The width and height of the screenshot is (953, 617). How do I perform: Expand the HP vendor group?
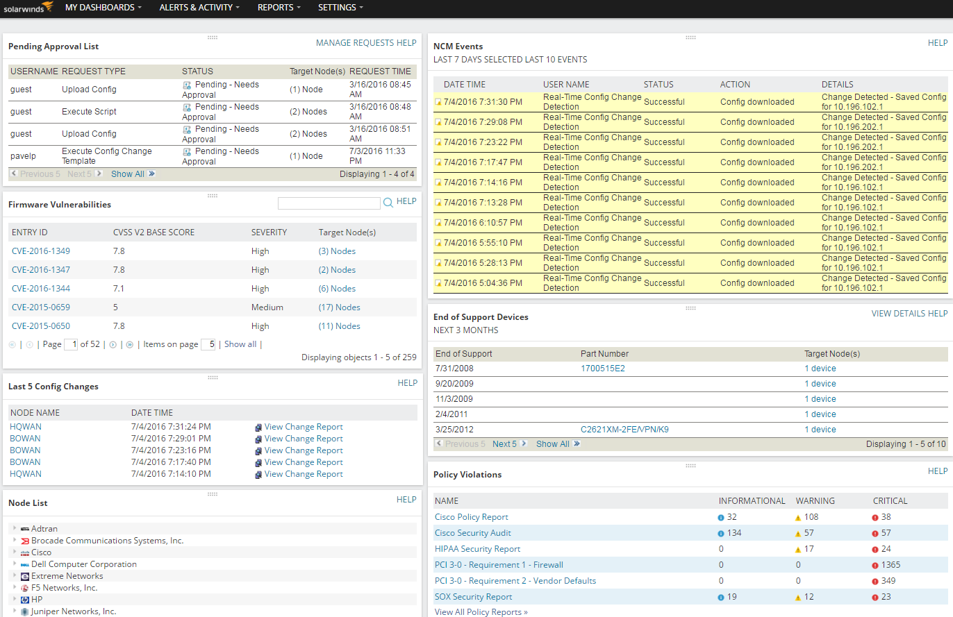14,600
